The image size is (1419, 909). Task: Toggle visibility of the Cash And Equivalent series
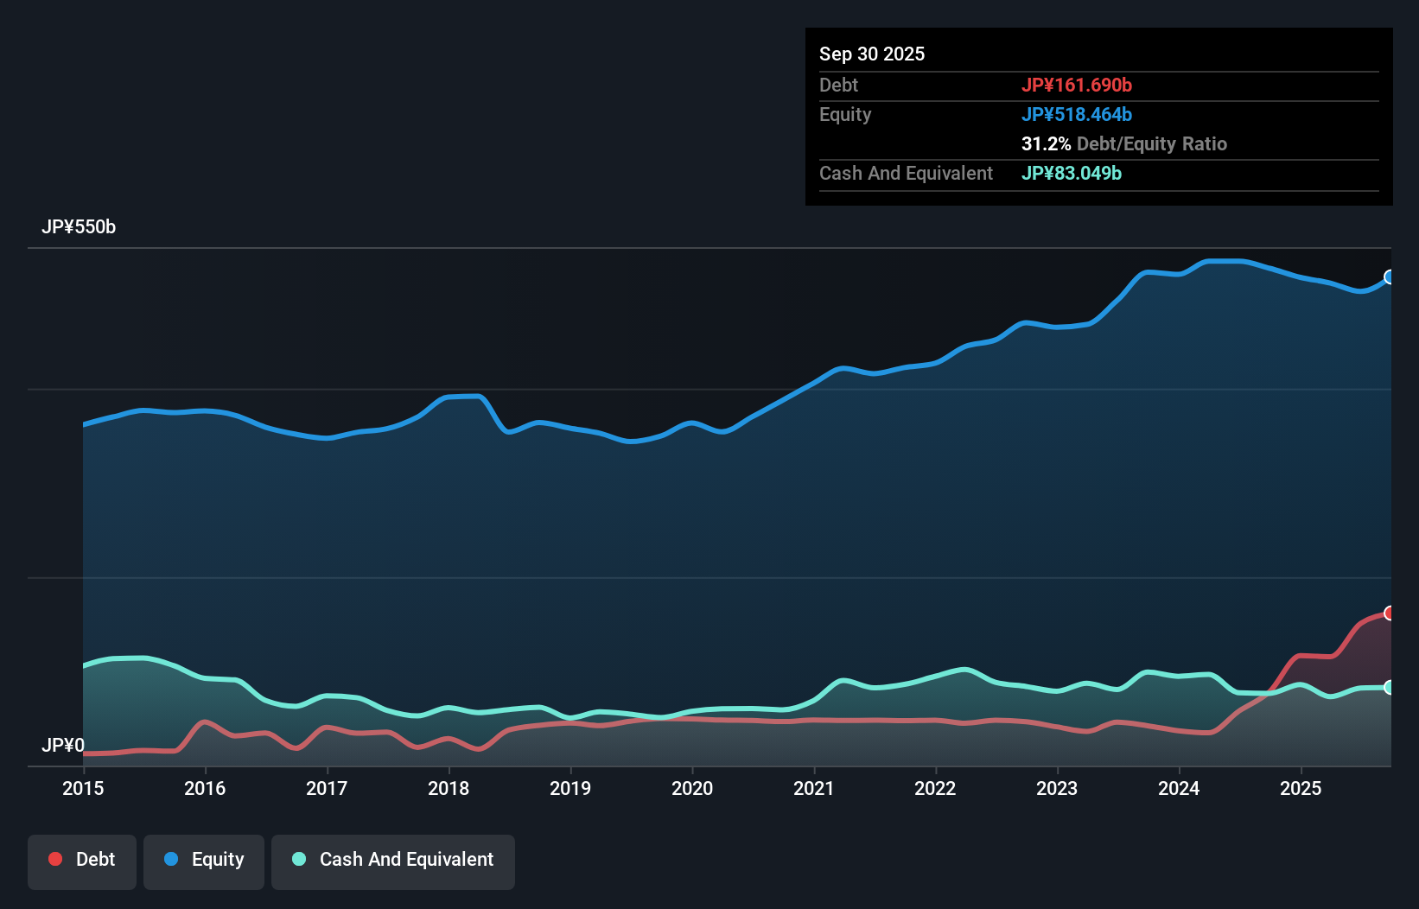point(392,861)
